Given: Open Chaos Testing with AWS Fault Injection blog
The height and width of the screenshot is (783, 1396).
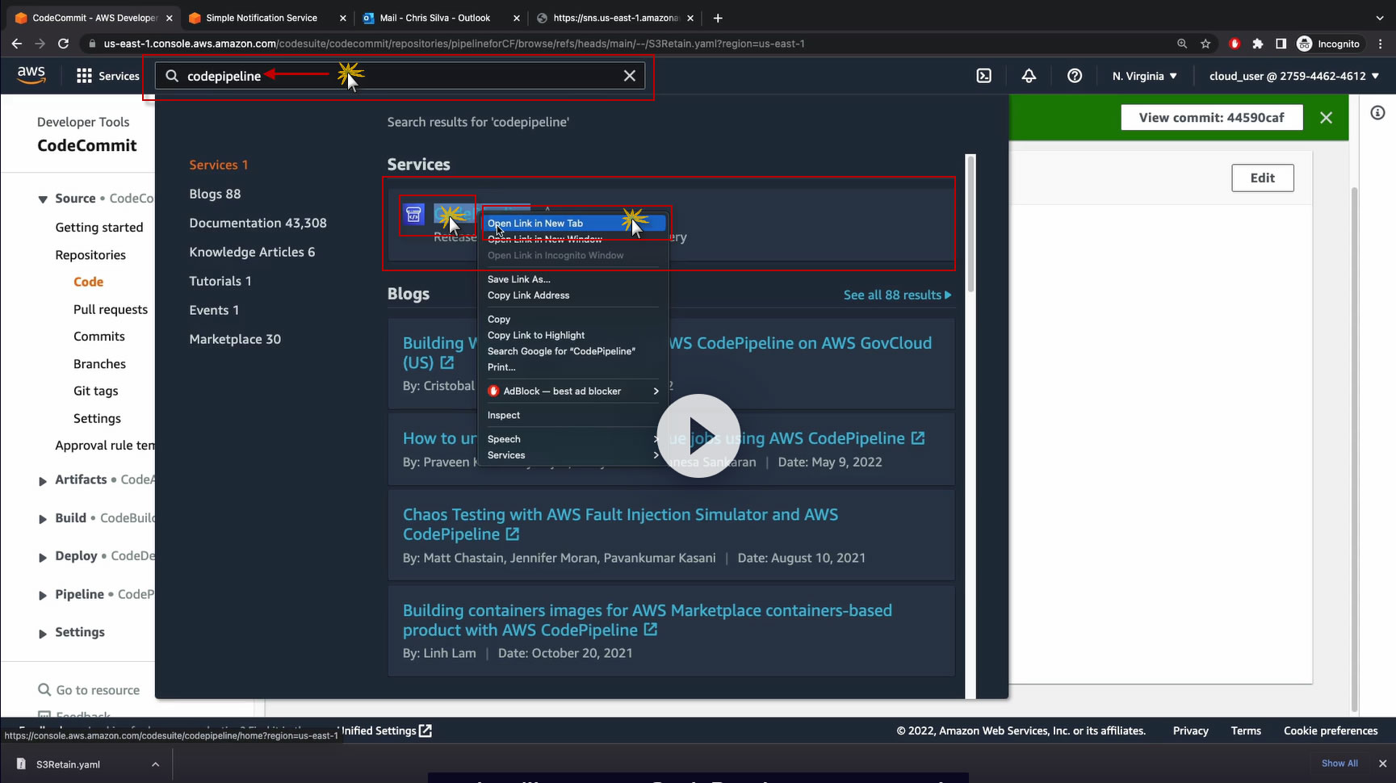Looking at the screenshot, I should click(x=620, y=525).
